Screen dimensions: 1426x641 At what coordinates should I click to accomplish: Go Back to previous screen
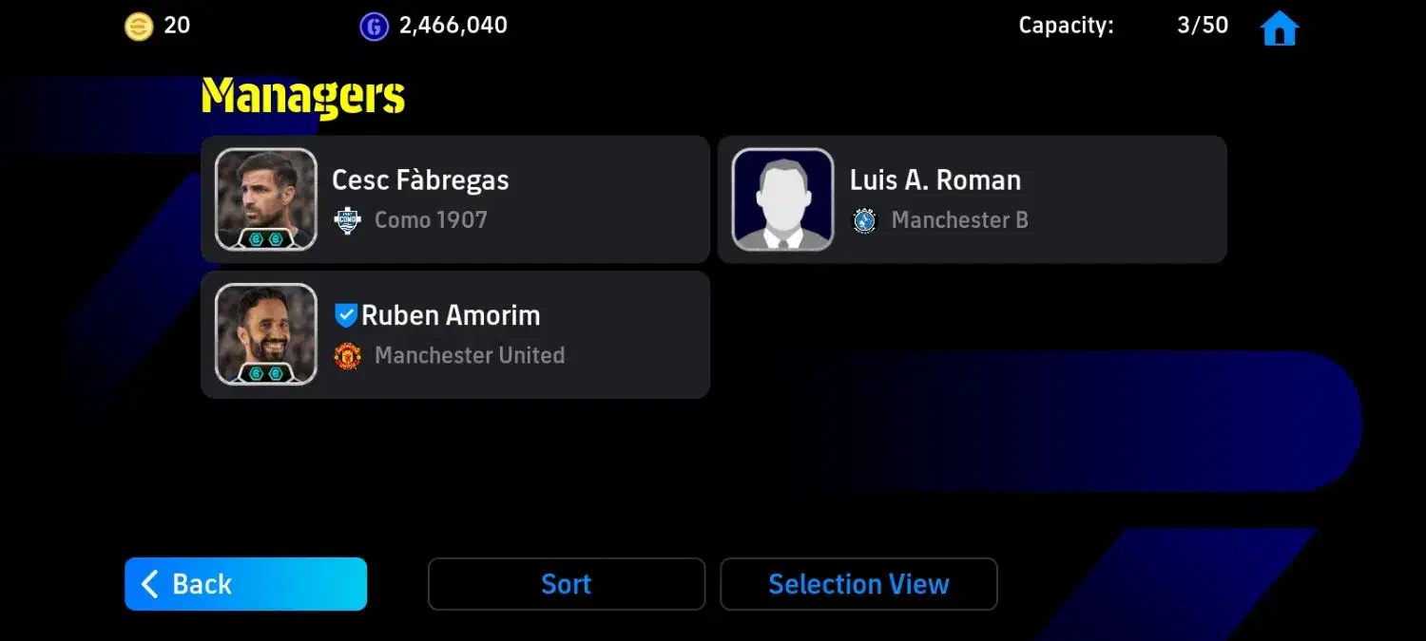[245, 584]
